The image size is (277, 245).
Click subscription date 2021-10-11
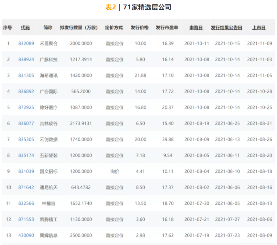(x=197, y=43)
